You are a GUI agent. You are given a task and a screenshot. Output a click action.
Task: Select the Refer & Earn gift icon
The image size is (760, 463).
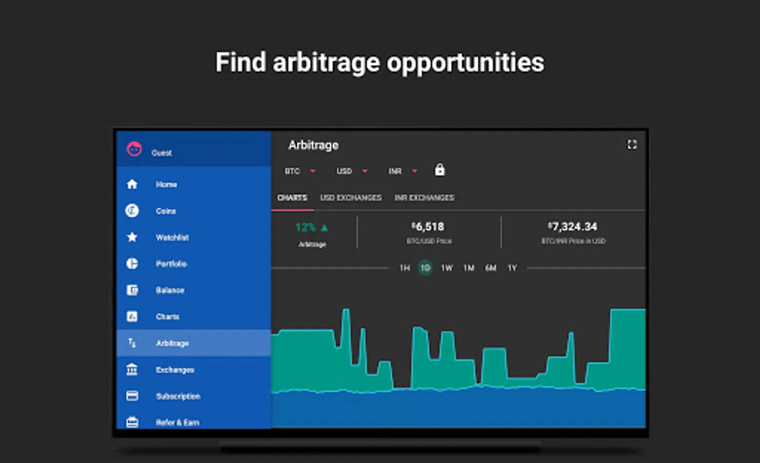coord(132,422)
